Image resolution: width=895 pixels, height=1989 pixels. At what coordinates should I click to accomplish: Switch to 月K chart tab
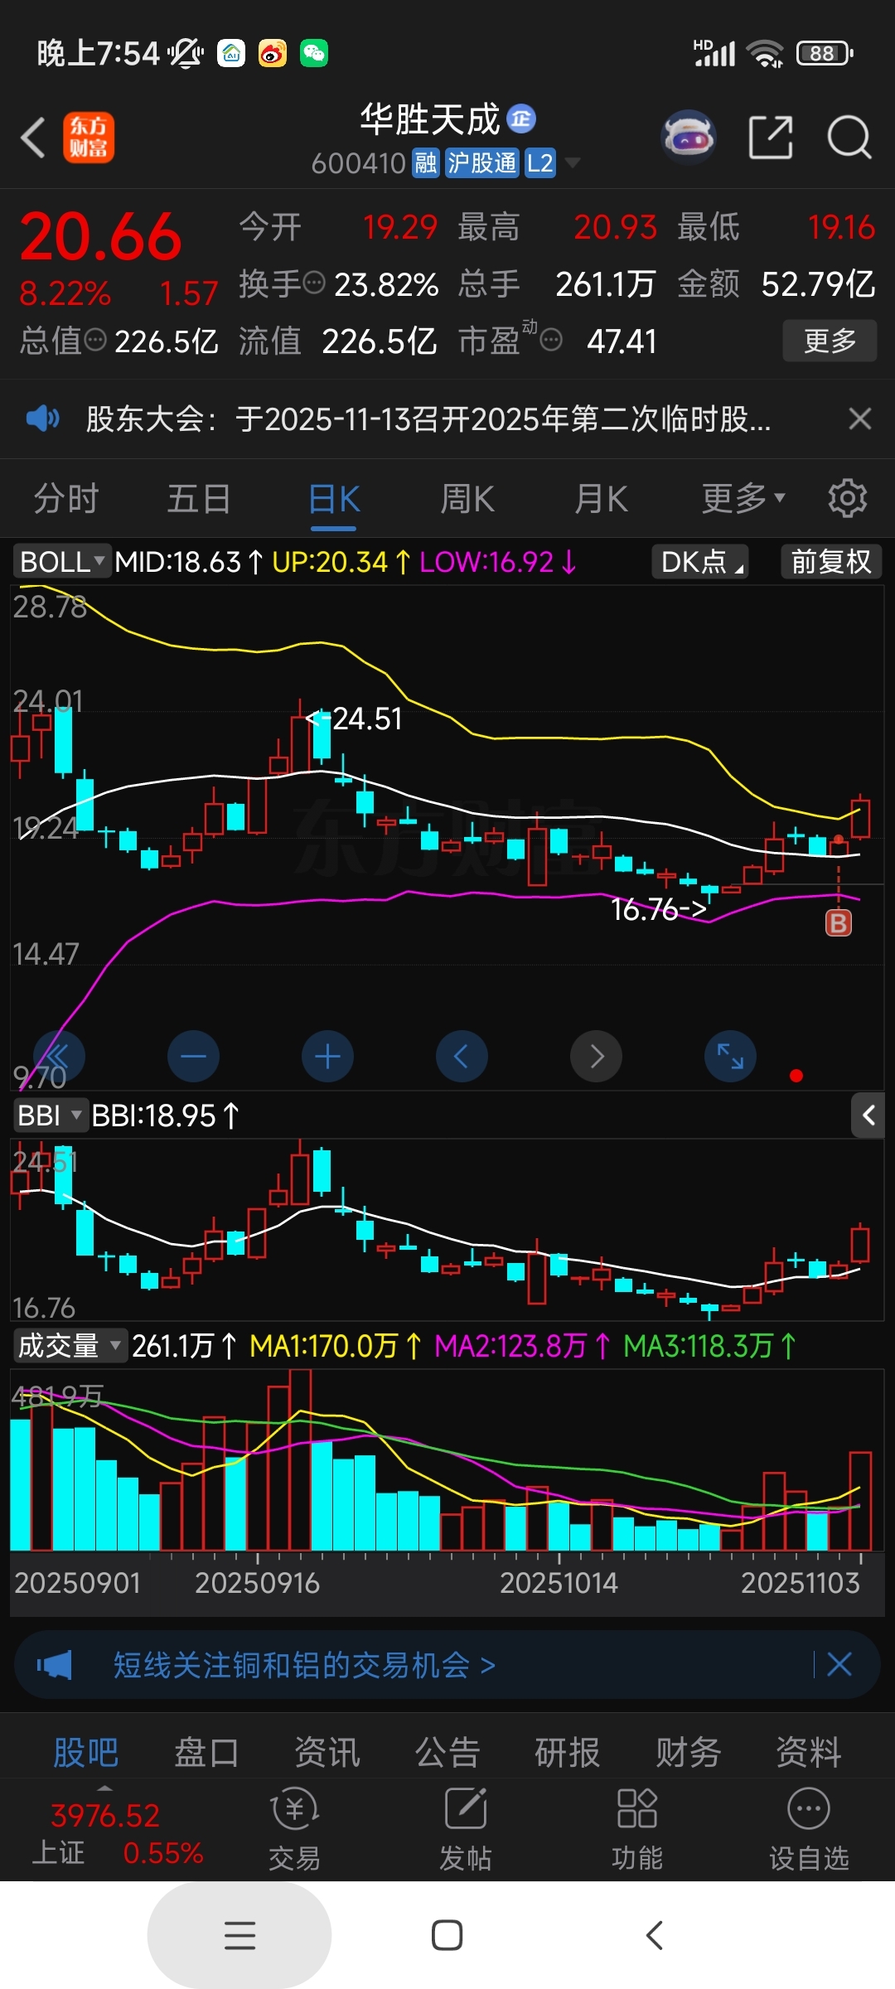pos(601,499)
